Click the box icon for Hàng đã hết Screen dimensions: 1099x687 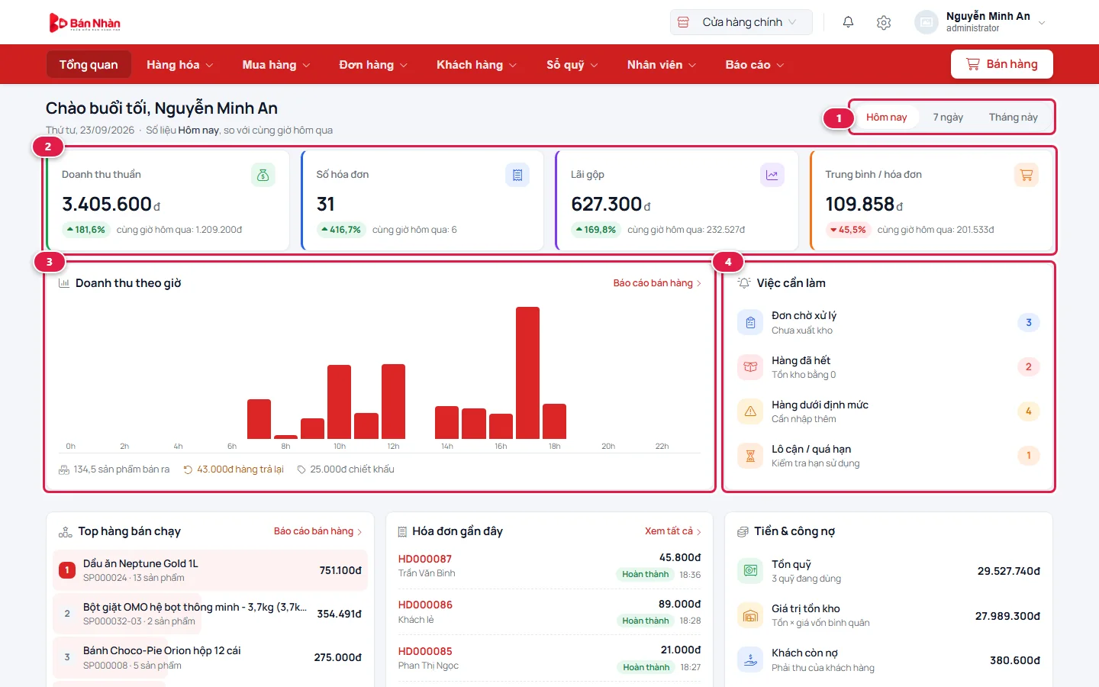tap(750, 366)
